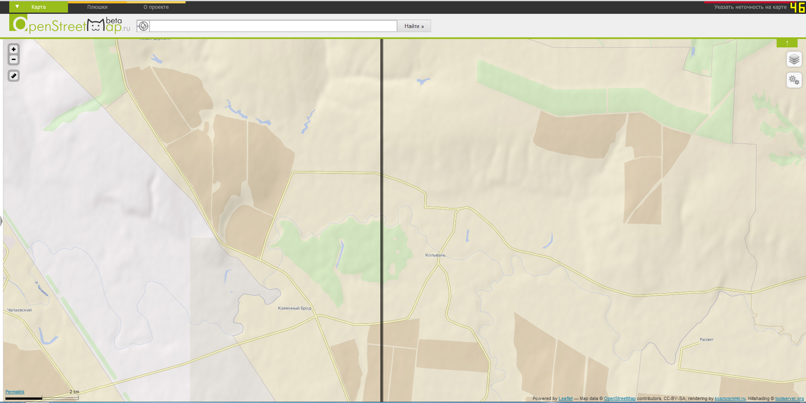Screen dimensions: 806x403
Task: Expand the left side panel handle
Action: [1, 221]
